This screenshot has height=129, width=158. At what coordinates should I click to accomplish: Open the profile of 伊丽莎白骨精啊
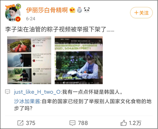coord(47,10)
